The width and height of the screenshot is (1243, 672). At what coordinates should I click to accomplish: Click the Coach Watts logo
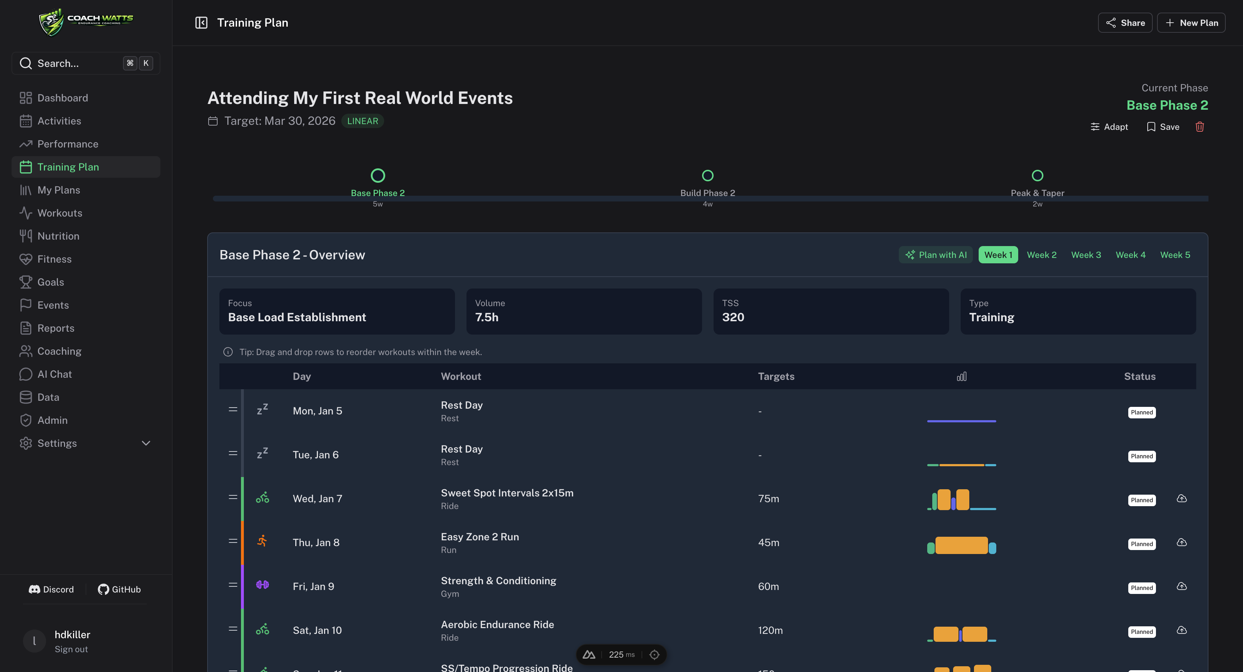point(86,22)
